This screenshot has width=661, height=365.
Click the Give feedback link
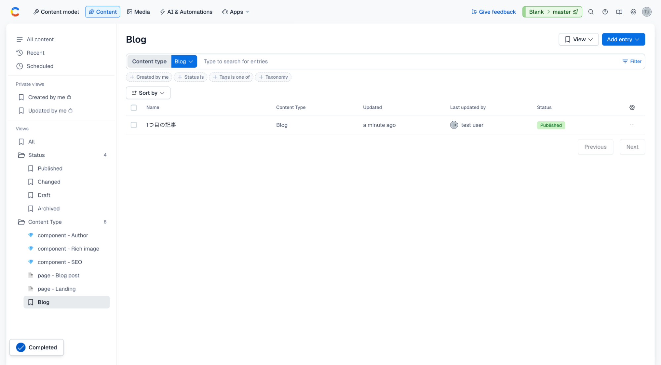pyautogui.click(x=493, y=12)
